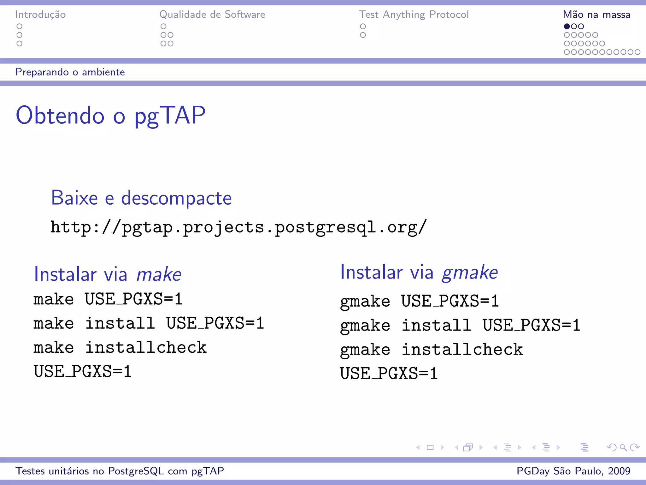
Task: Click the presentation outline icon before the undo arrow
Action: (585, 447)
